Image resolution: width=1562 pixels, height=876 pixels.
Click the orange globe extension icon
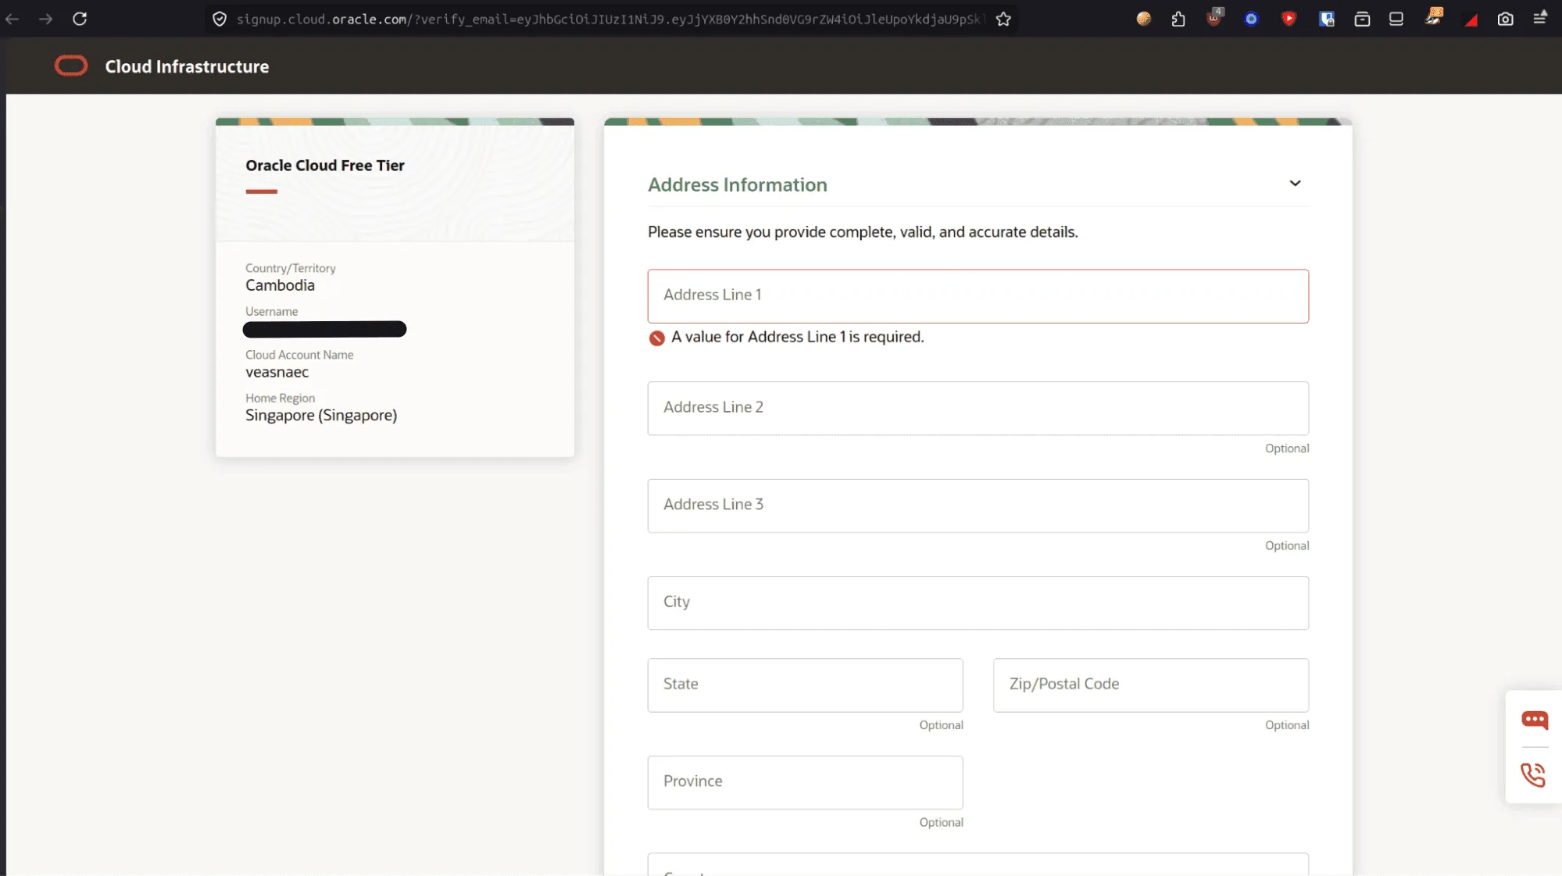pyautogui.click(x=1143, y=19)
